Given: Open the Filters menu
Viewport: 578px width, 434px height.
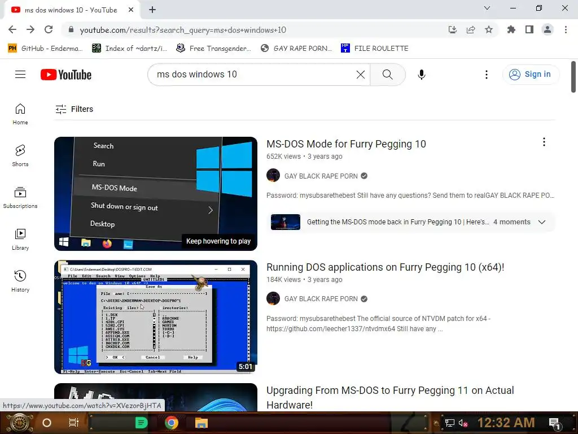Looking at the screenshot, I should pyautogui.click(x=75, y=109).
